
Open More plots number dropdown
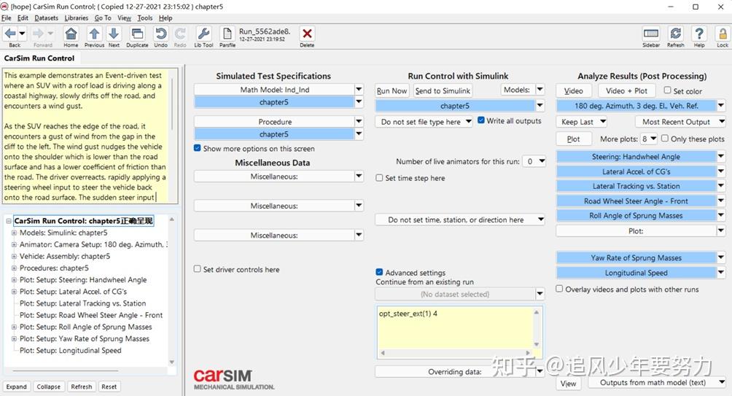(650, 139)
